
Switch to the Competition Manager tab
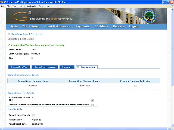point(45,67)
